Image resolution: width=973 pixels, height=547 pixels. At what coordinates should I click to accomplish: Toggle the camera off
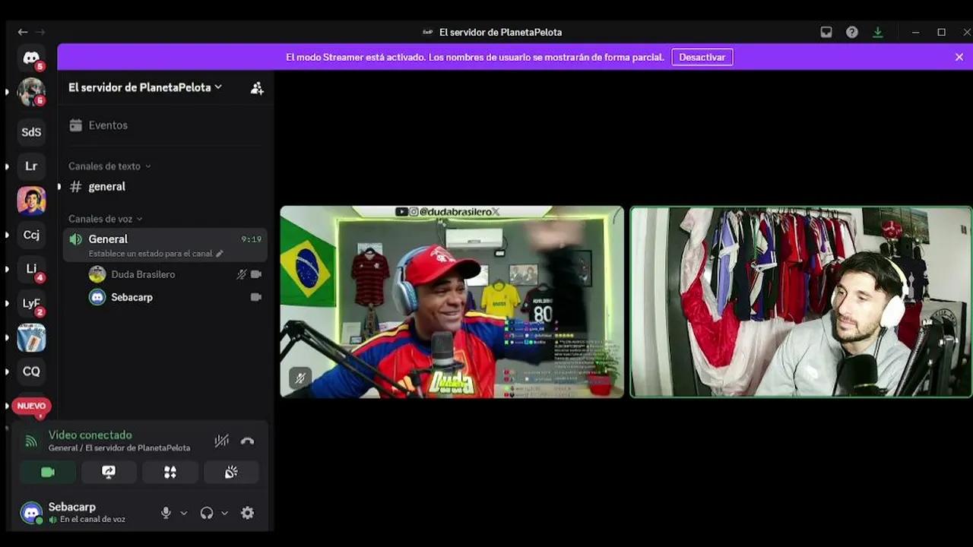(x=48, y=472)
